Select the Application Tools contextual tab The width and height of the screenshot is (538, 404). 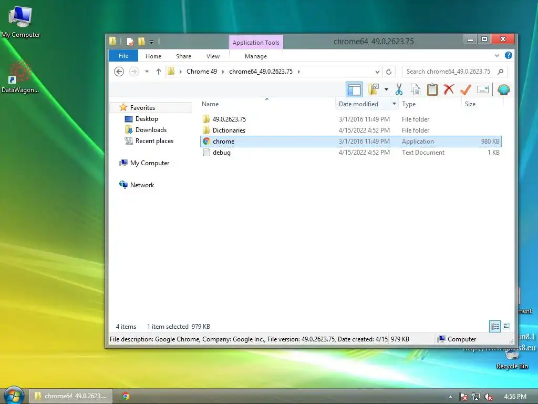pos(256,42)
